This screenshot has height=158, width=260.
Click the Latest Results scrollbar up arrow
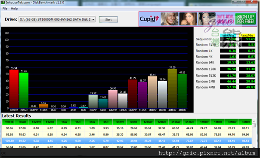point(254,121)
